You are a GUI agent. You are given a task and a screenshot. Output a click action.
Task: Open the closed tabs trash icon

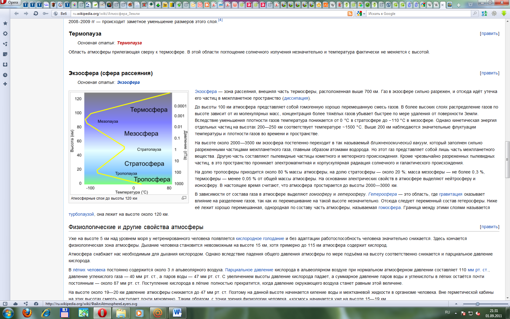(x=470, y=5)
